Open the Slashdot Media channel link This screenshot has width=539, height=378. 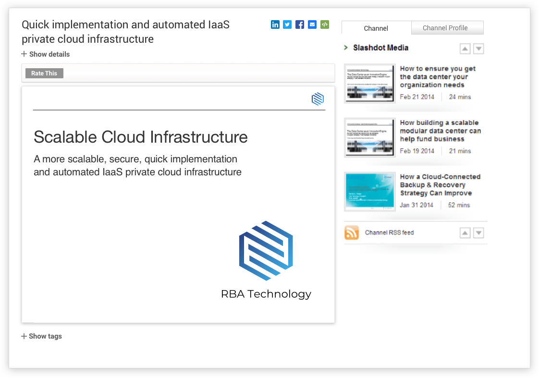[381, 48]
